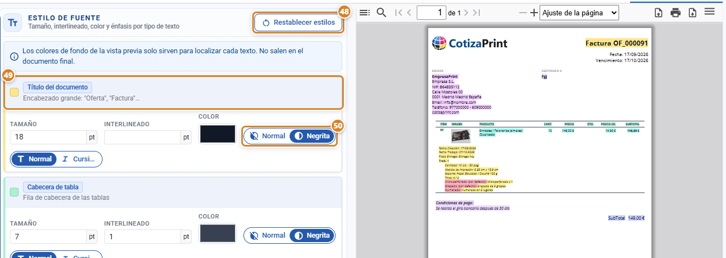This screenshot has height=258, width=726.
Task: Click the Cabecera de tabla tag label
Action: click(x=53, y=187)
